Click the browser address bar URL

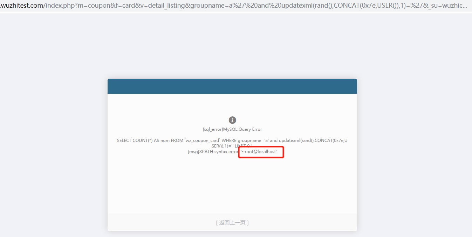[234, 6]
